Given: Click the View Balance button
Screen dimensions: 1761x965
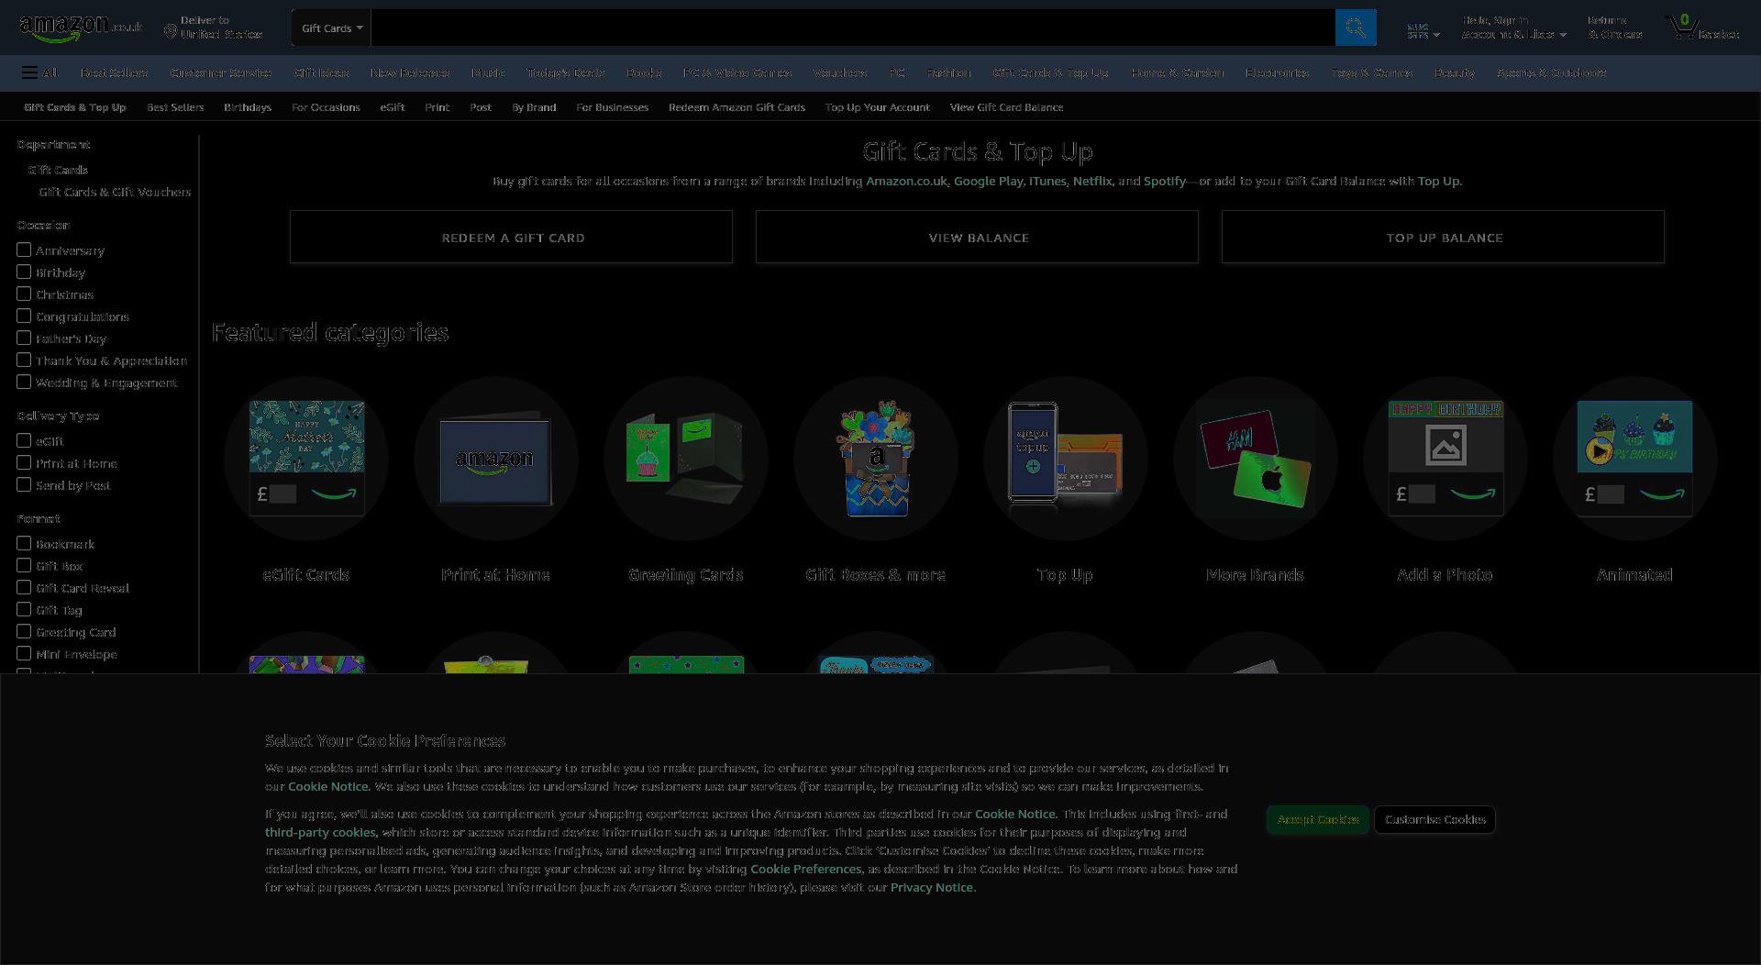Looking at the screenshot, I should tap(978, 238).
